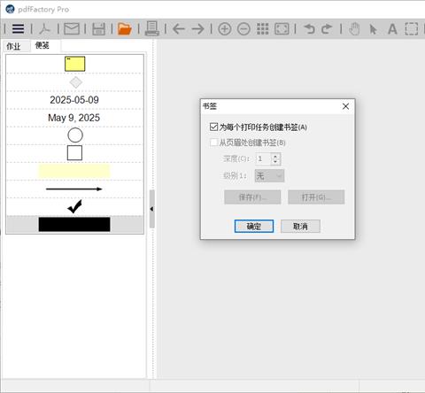425x393 pixels.
Task: Increase depth value with spinner up arrow
Action: click(275, 156)
